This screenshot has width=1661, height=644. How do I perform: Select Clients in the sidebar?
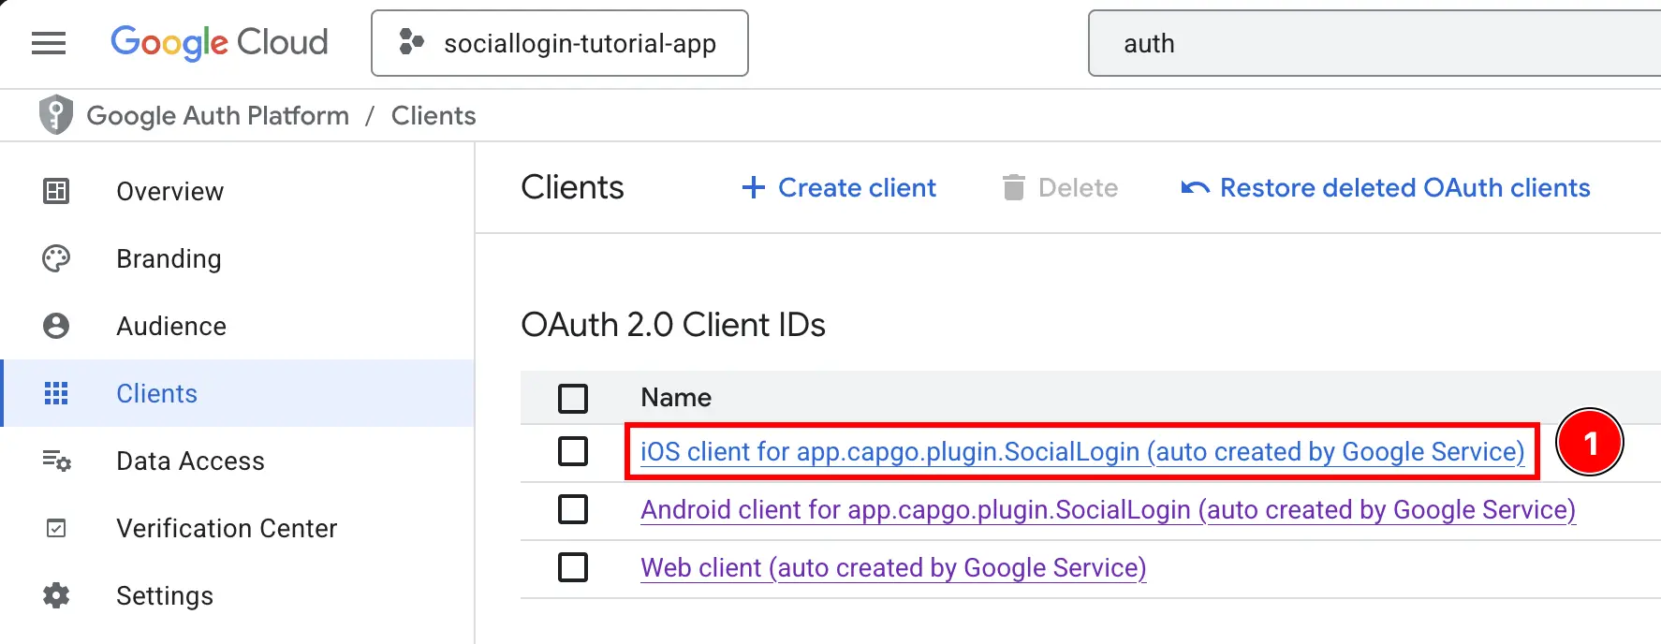click(156, 393)
